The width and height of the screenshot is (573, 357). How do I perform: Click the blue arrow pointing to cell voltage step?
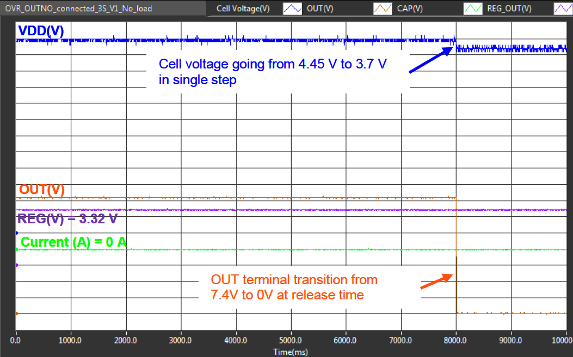(x=430, y=60)
